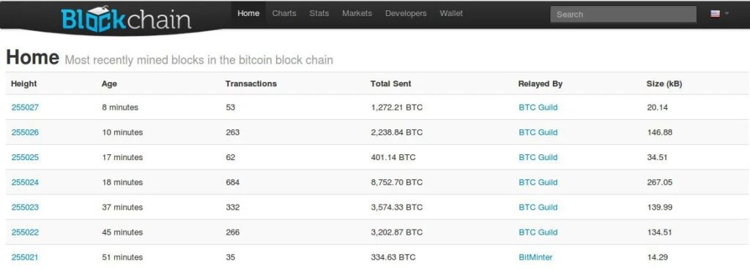The height and width of the screenshot is (269, 750).
Task: Click the US flag language icon
Action: [715, 14]
